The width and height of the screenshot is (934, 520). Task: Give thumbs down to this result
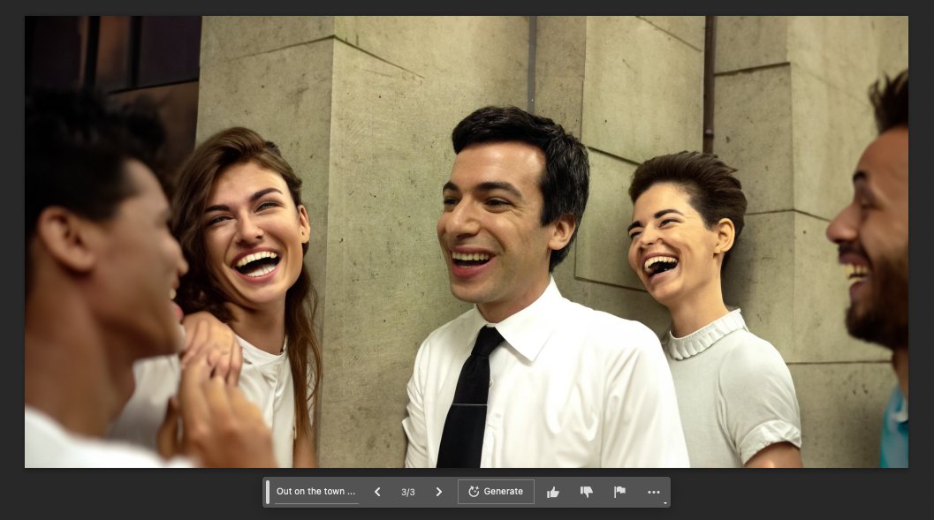[587, 492]
